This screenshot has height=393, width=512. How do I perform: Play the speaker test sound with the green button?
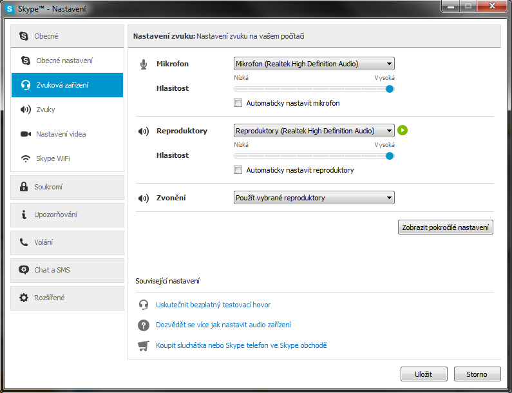click(x=403, y=130)
